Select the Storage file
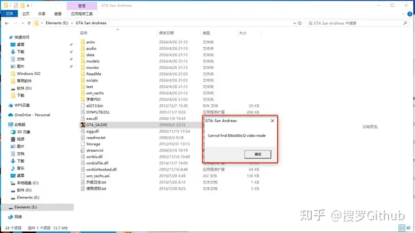Screen dimensions: 415x233 (93, 144)
